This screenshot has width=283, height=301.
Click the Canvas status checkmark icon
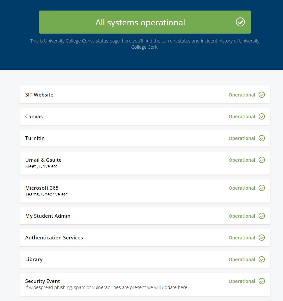[262, 117]
